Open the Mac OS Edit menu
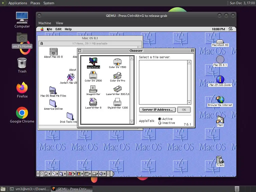256x192 pixels. (x=58, y=29)
